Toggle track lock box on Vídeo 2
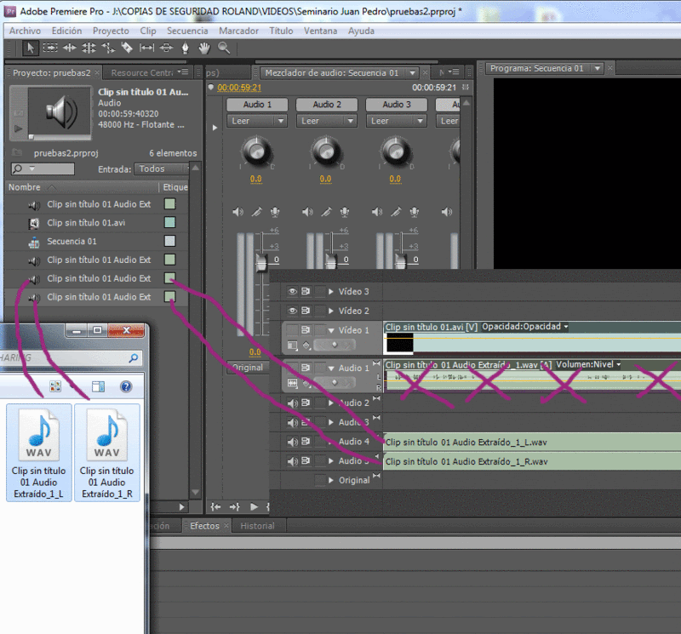 [x=320, y=311]
